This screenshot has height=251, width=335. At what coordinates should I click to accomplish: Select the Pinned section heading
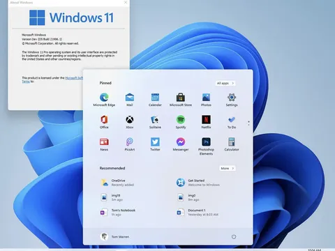coord(105,83)
